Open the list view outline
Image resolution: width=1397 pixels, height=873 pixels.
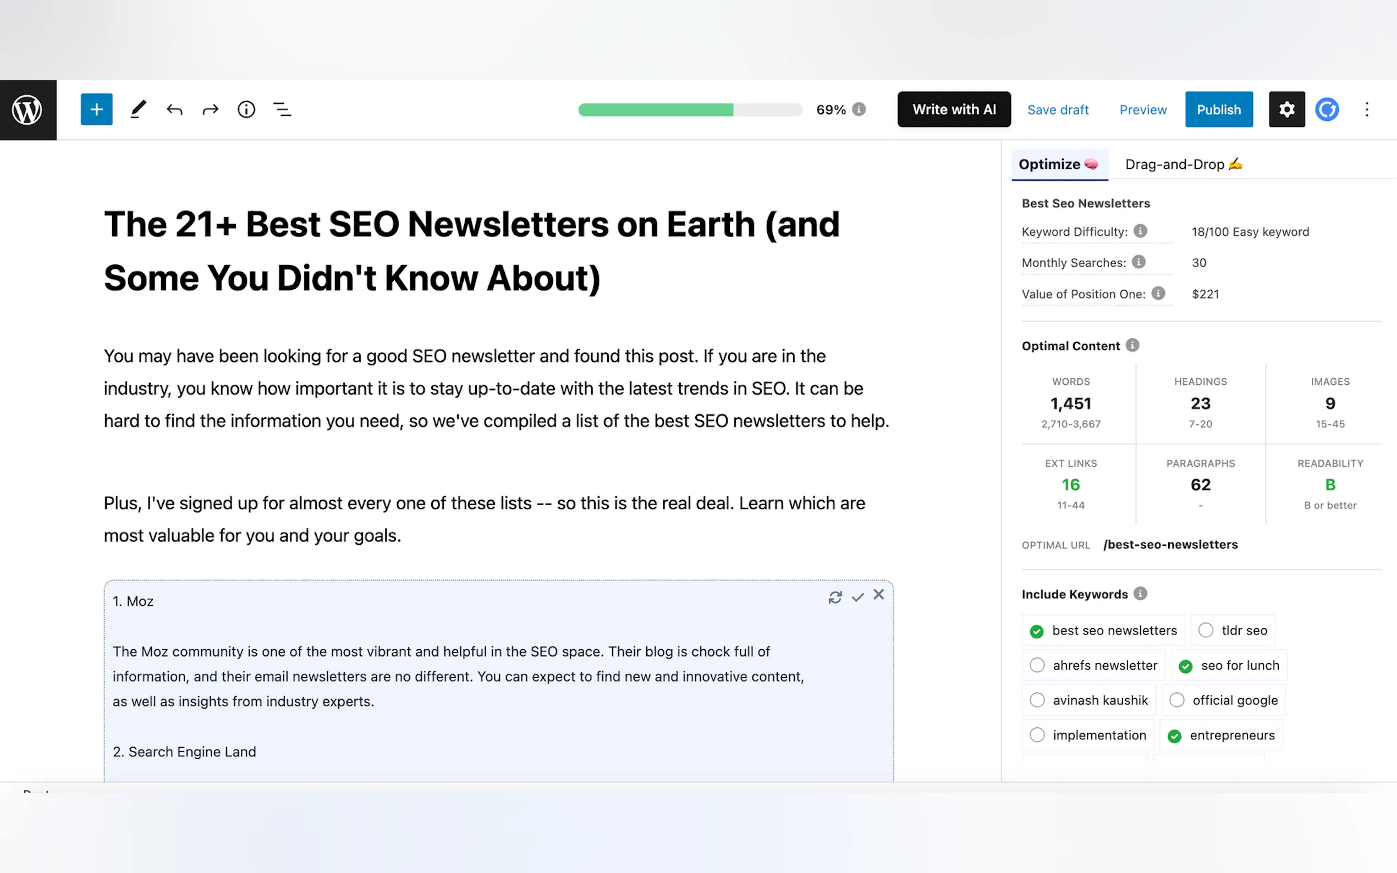pyautogui.click(x=282, y=110)
